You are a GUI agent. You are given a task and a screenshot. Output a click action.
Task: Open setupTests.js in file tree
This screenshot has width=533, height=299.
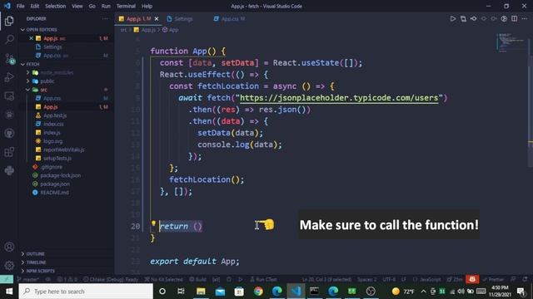click(x=57, y=159)
